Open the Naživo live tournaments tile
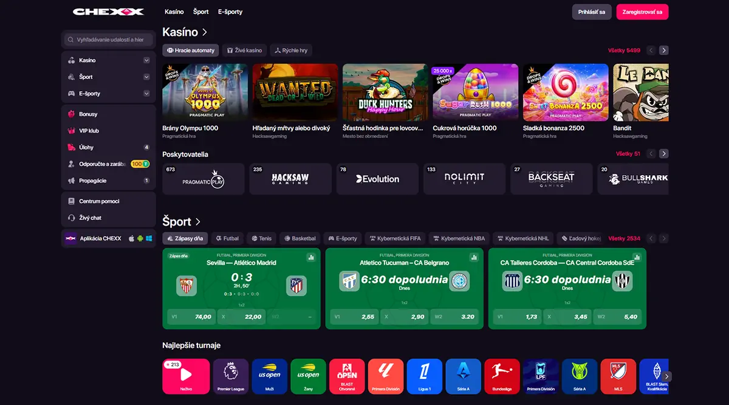The image size is (729, 405). click(x=186, y=376)
